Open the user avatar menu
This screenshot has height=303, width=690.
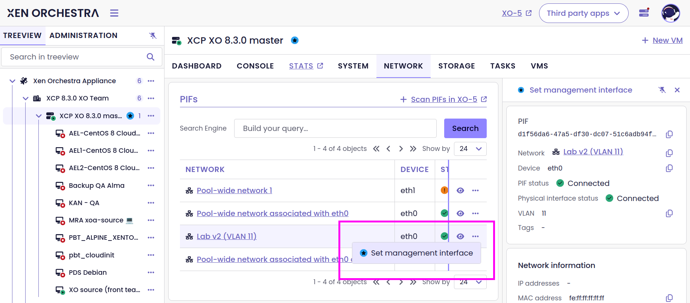click(670, 13)
